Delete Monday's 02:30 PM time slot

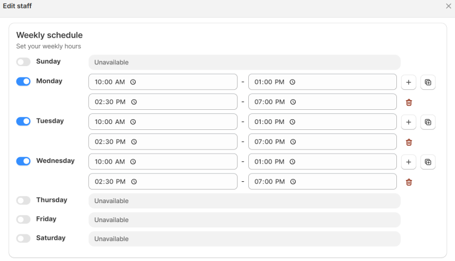409,102
